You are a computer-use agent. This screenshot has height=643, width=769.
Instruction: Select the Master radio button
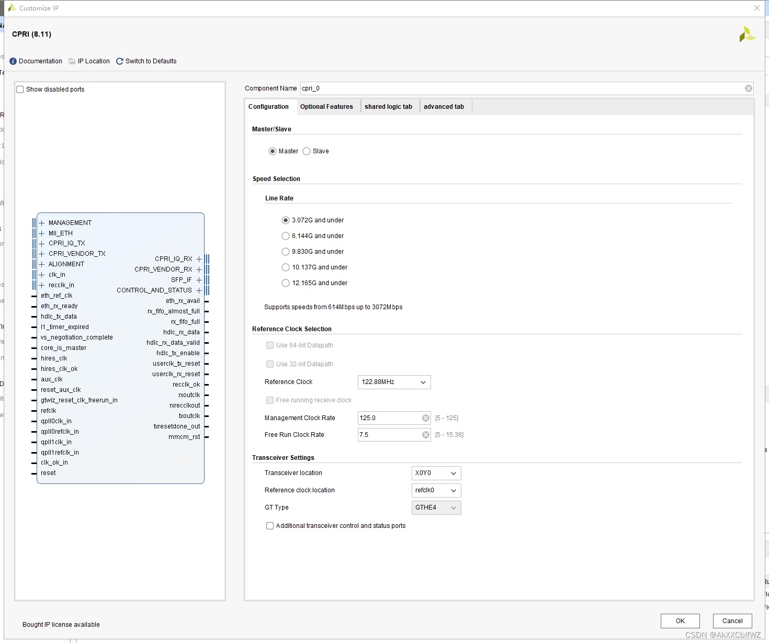click(273, 151)
